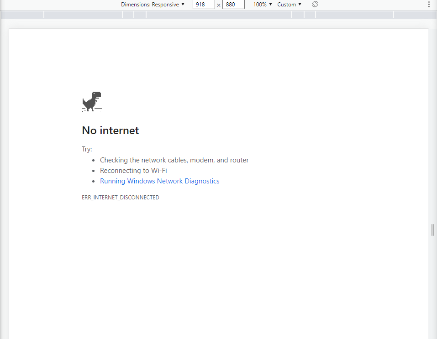Click the viewport right-edge resize handle
The image size is (437, 339).
point(432,230)
